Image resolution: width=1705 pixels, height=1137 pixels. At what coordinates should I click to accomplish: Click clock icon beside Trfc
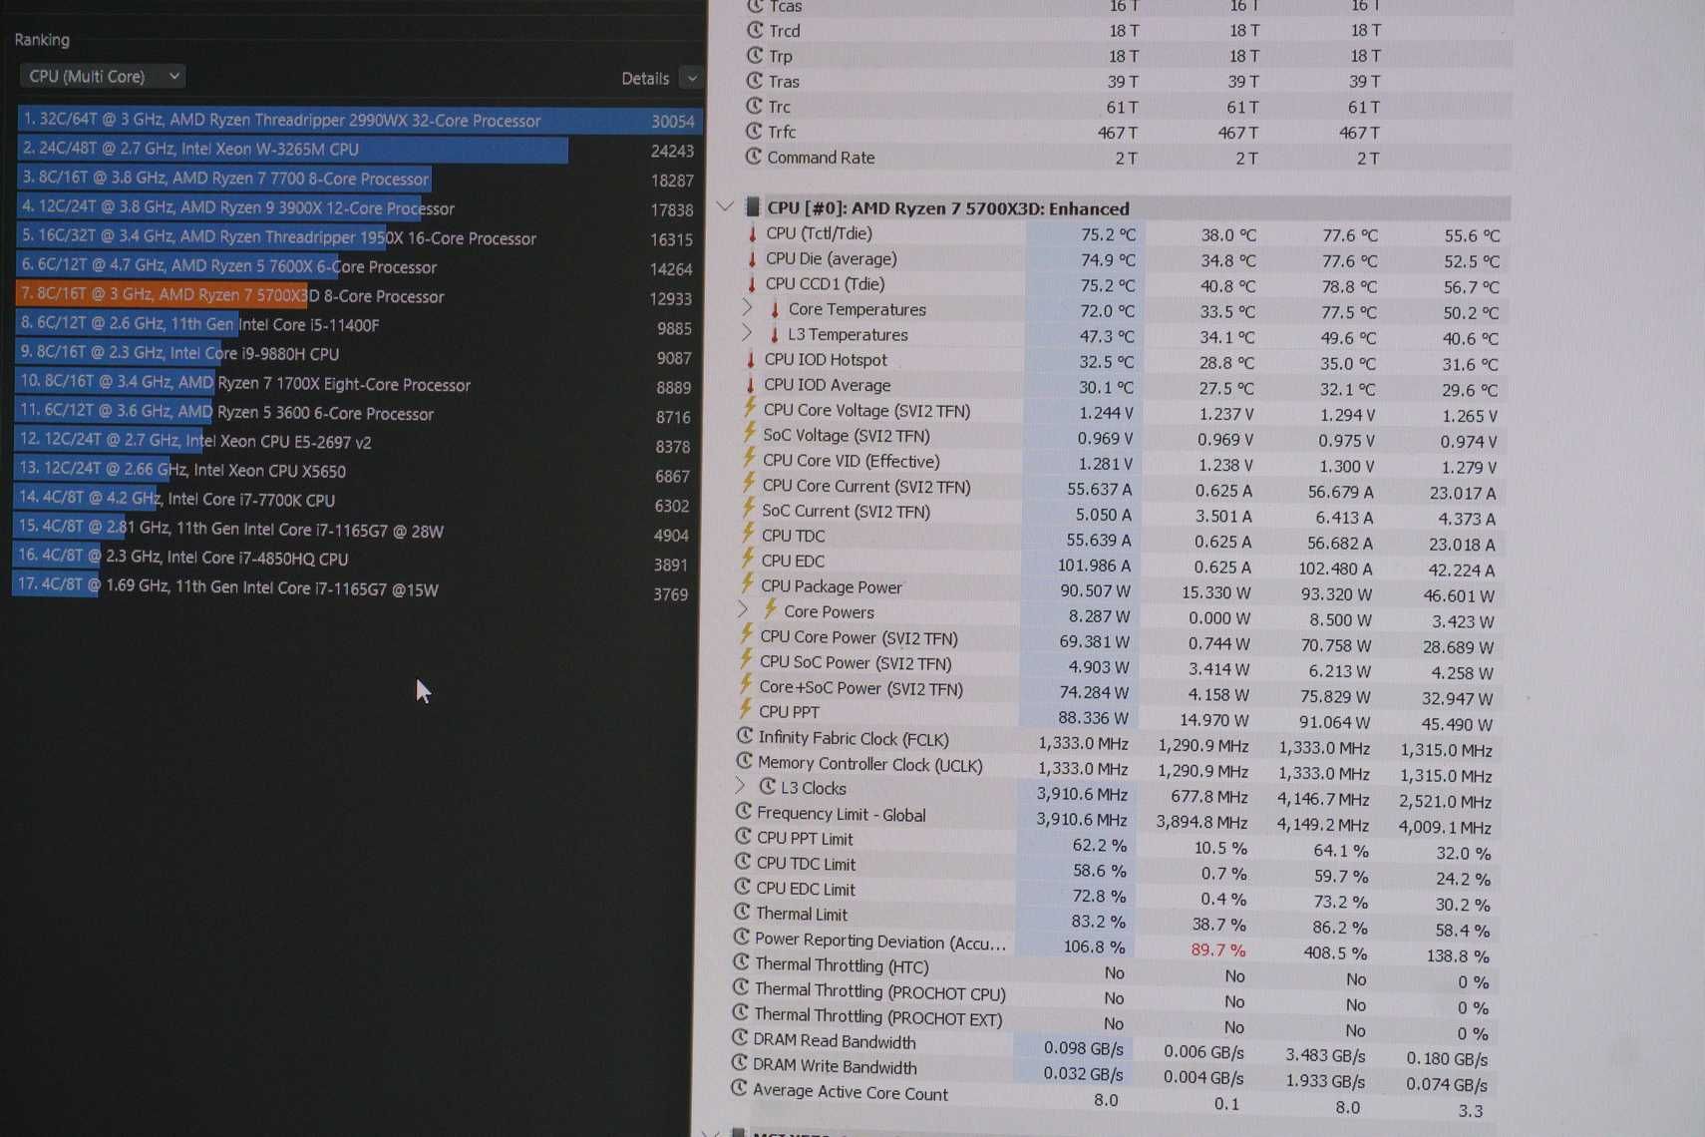pos(755,131)
